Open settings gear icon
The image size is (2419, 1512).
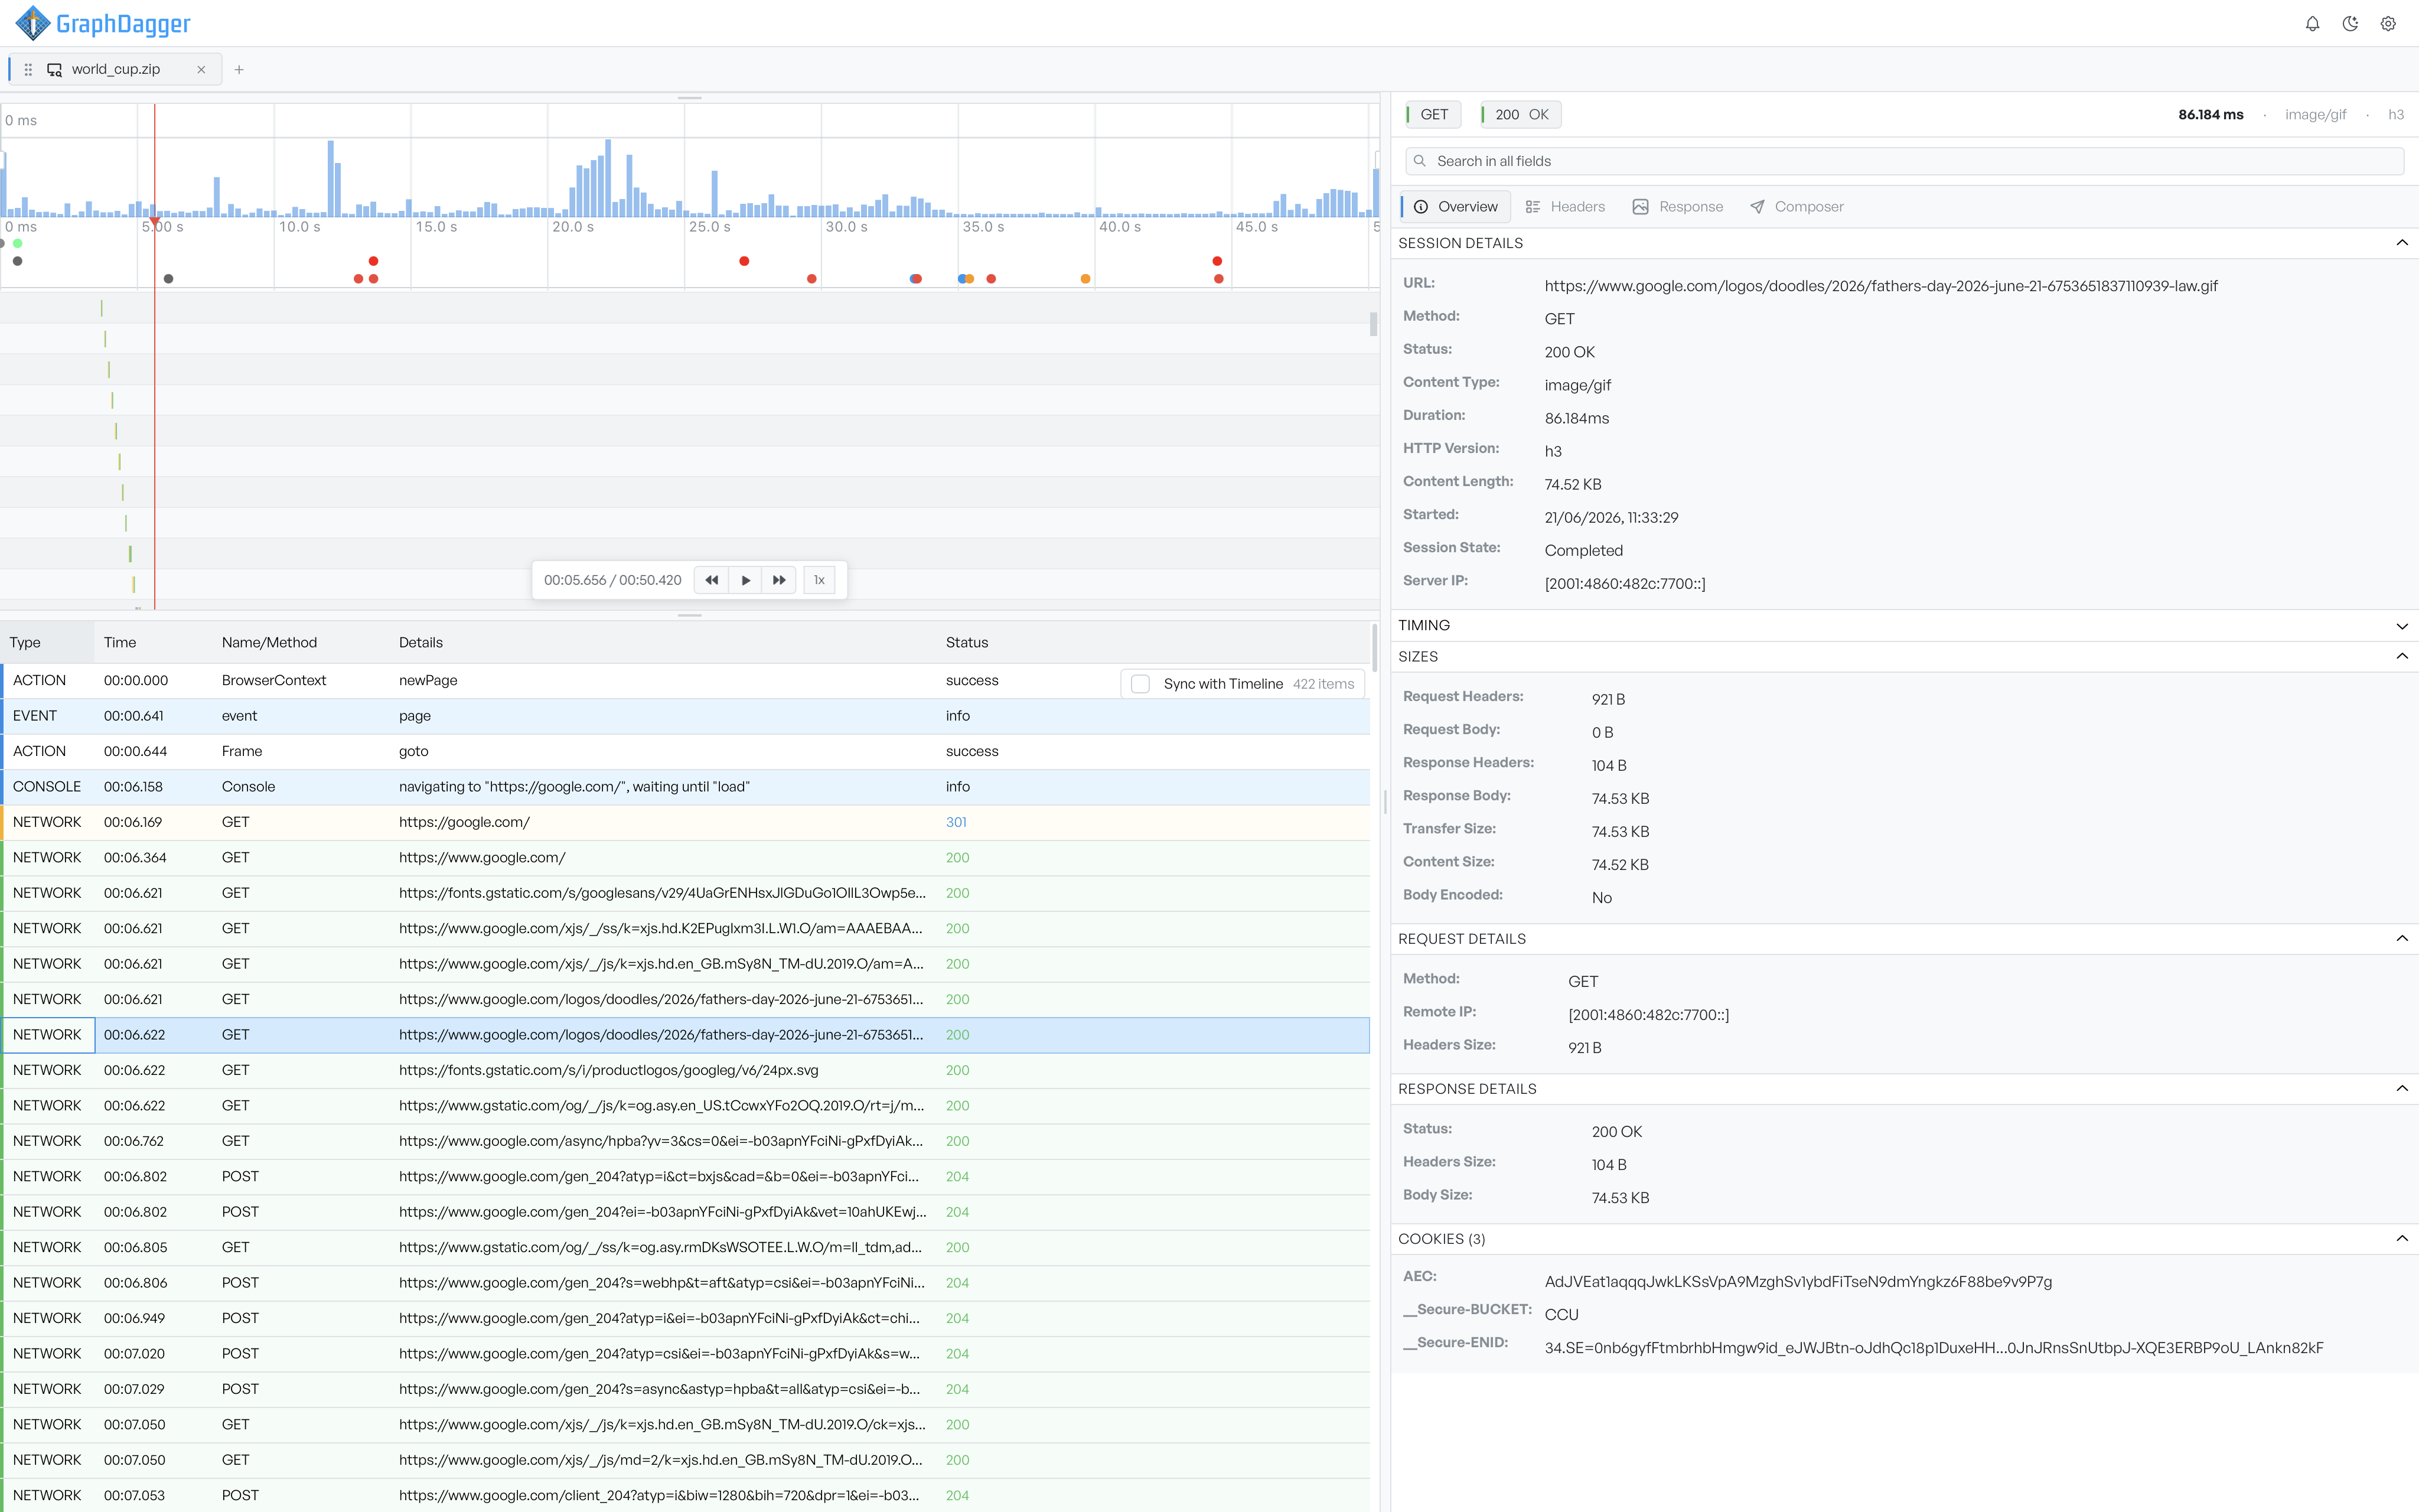point(2388,24)
